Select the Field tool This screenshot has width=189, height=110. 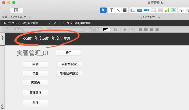point(133,10)
